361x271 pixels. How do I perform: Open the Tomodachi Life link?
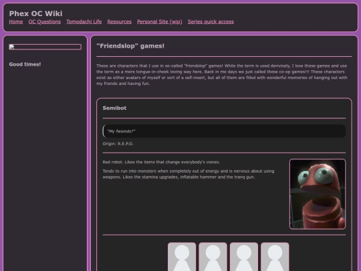click(84, 21)
